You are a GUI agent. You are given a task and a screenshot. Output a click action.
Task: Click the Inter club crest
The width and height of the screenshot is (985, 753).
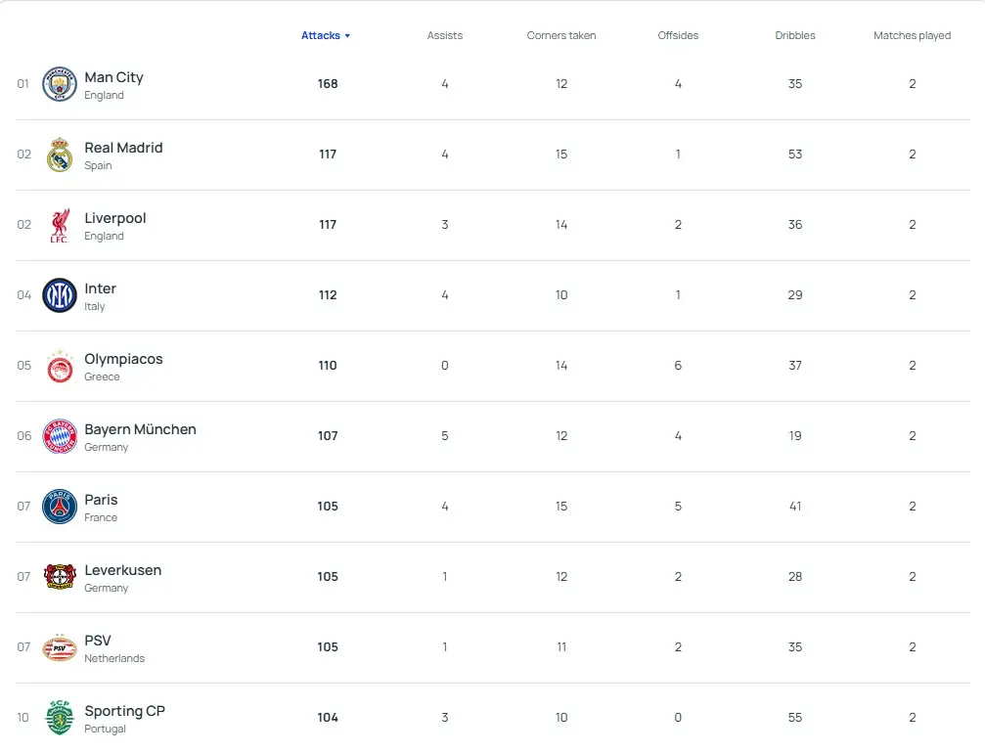pyautogui.click(x=60, y=295)
